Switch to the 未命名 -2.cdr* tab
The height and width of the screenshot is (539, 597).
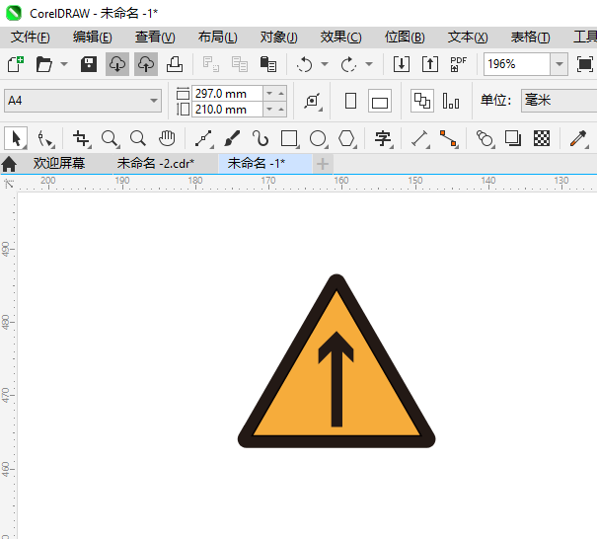(x=156, y=164)
